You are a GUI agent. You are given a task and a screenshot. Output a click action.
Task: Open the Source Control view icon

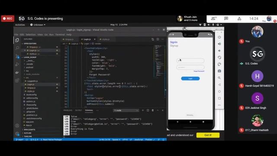[x=17, y=56]
